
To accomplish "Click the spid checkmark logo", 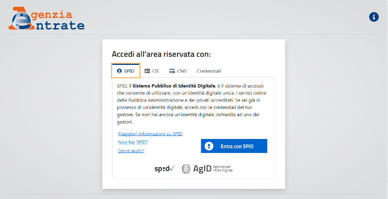I will [x=164, y=169].
